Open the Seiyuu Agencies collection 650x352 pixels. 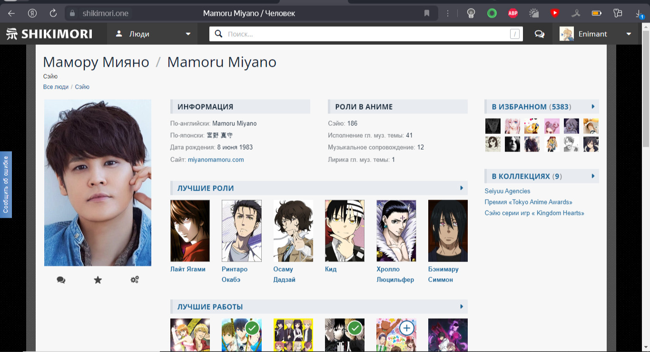pyautogui.click(x=507, y=191)
